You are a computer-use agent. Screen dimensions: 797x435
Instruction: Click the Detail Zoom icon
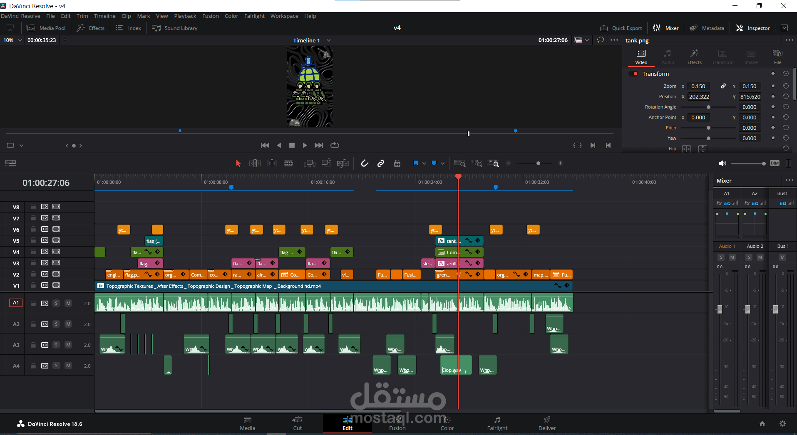[x=477, y=163]
